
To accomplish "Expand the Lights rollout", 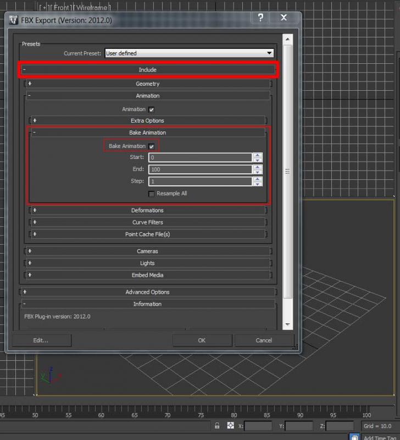I will click(148, 263).
